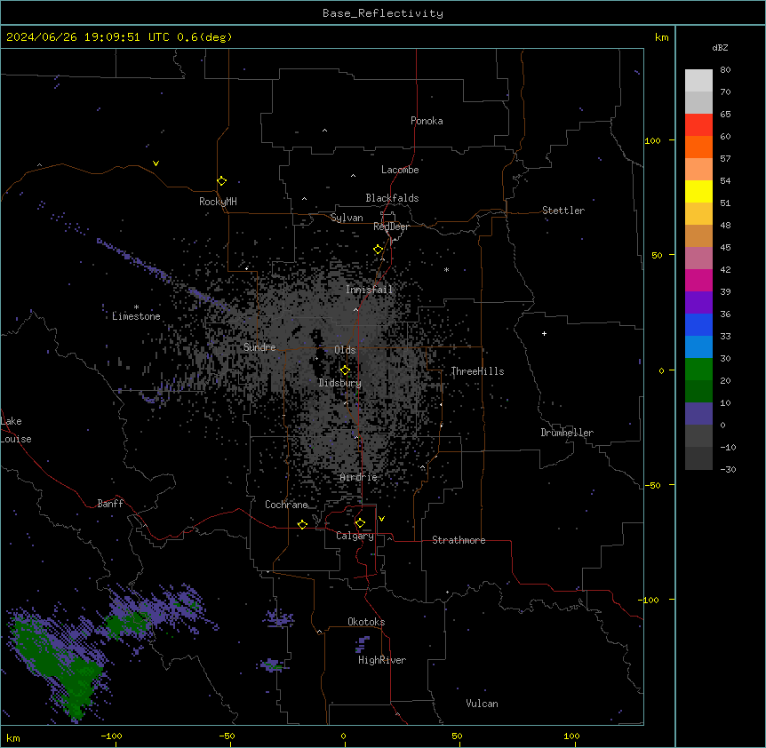Click the Olds label

pos(345,350)
